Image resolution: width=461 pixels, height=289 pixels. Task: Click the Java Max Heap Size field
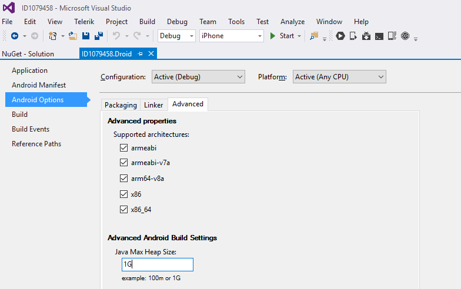pos(157,265)
